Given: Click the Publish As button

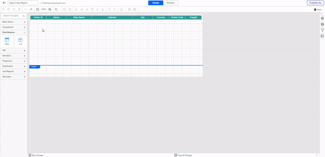Looking at the screenshot, I should (x=315, y=3).
